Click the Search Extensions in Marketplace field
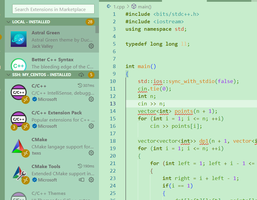 point(53,9)
